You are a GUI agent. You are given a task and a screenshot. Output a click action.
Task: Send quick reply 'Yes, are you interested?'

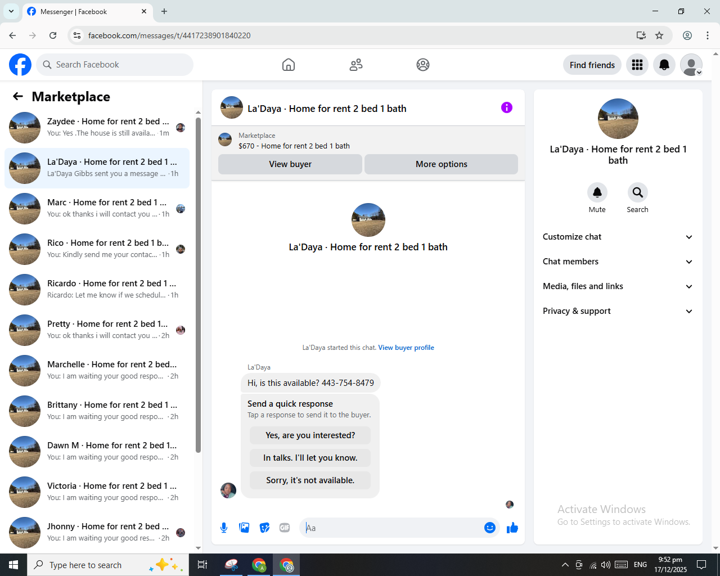[x=310, y=435]
